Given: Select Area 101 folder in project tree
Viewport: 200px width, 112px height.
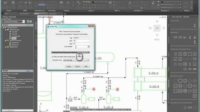Looking at the screenshot, I should 14,32.
